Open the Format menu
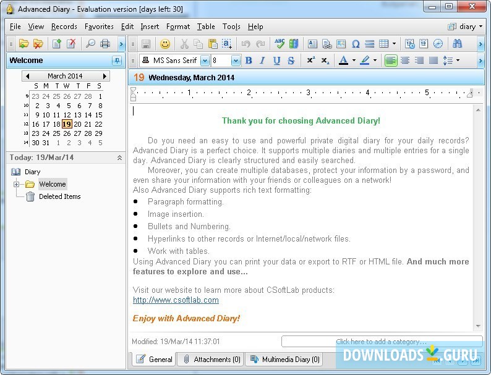 coord(178,27)
